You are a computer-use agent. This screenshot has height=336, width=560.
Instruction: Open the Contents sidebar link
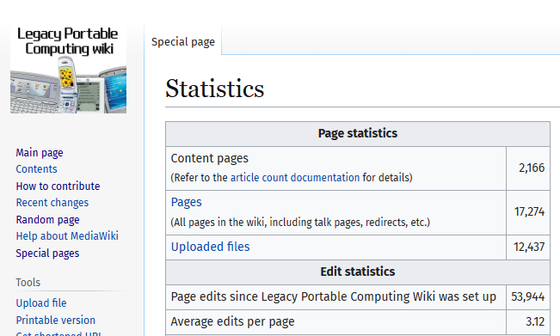click(36, 169)
